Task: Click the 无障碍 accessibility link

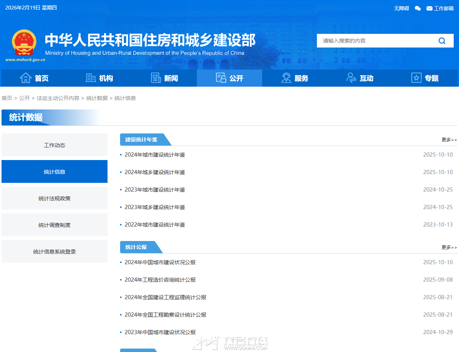Action: (401, 8)
